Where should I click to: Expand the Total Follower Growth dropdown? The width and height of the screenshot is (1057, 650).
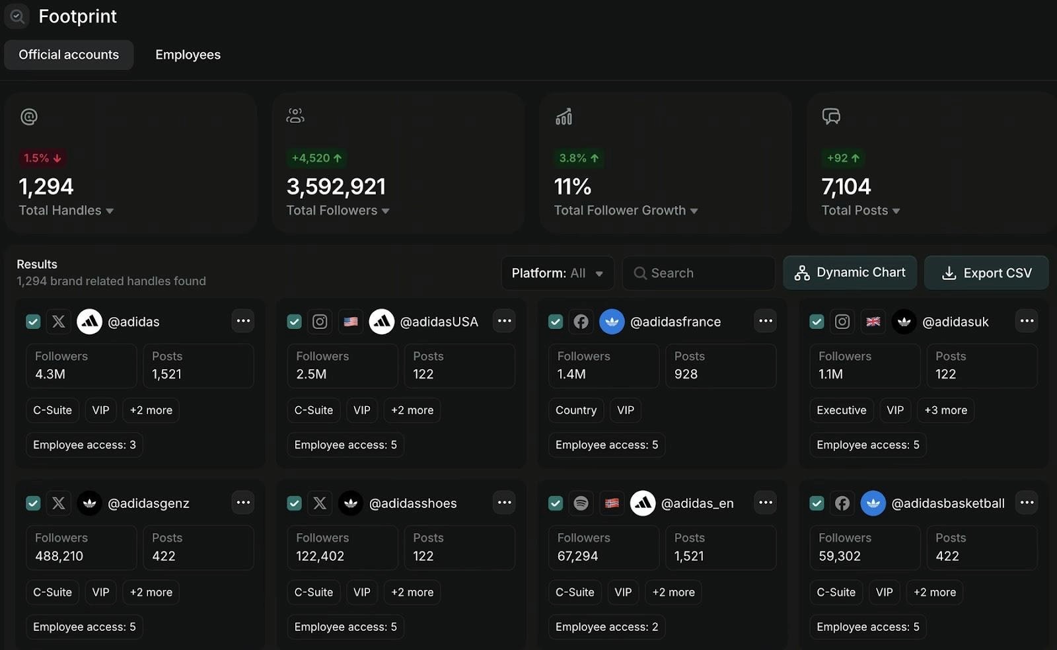(626, 211)
